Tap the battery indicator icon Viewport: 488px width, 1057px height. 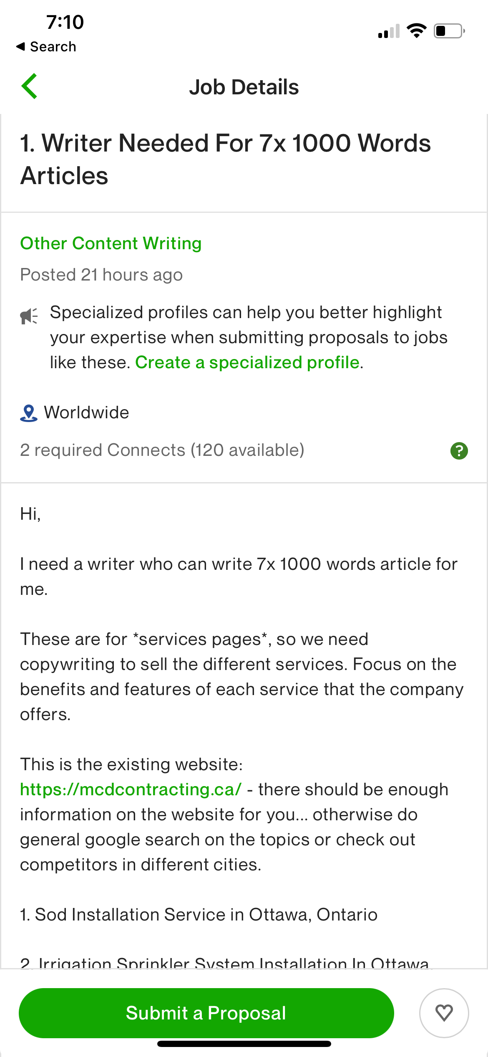[449, 31]
